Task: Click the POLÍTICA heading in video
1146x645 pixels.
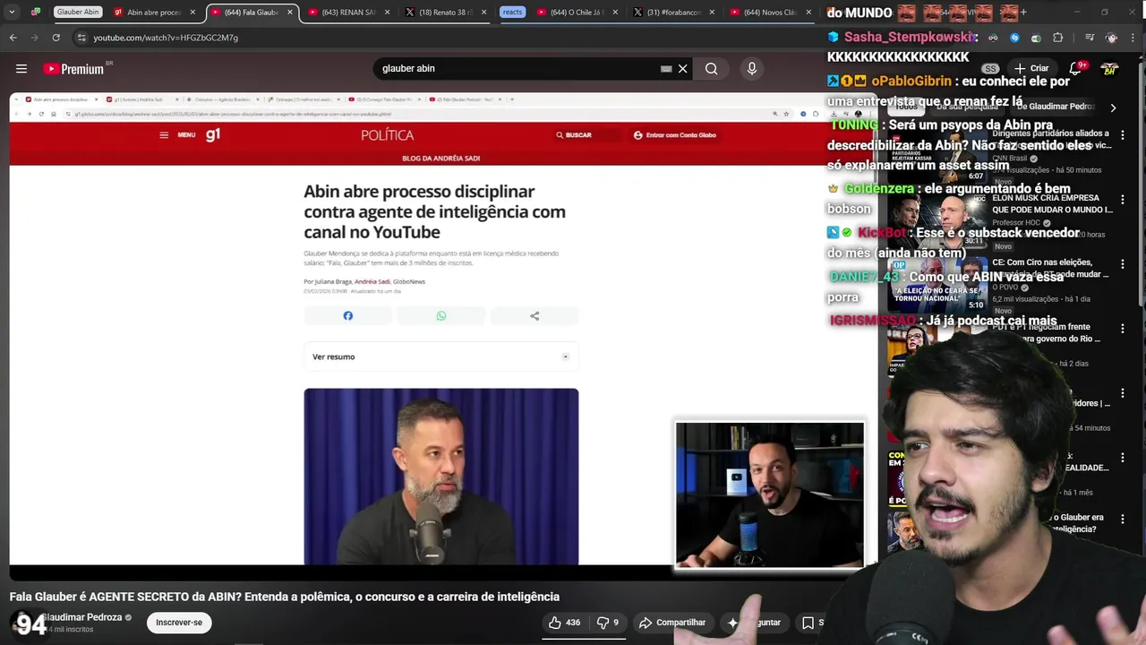Action: pos(388,135)
